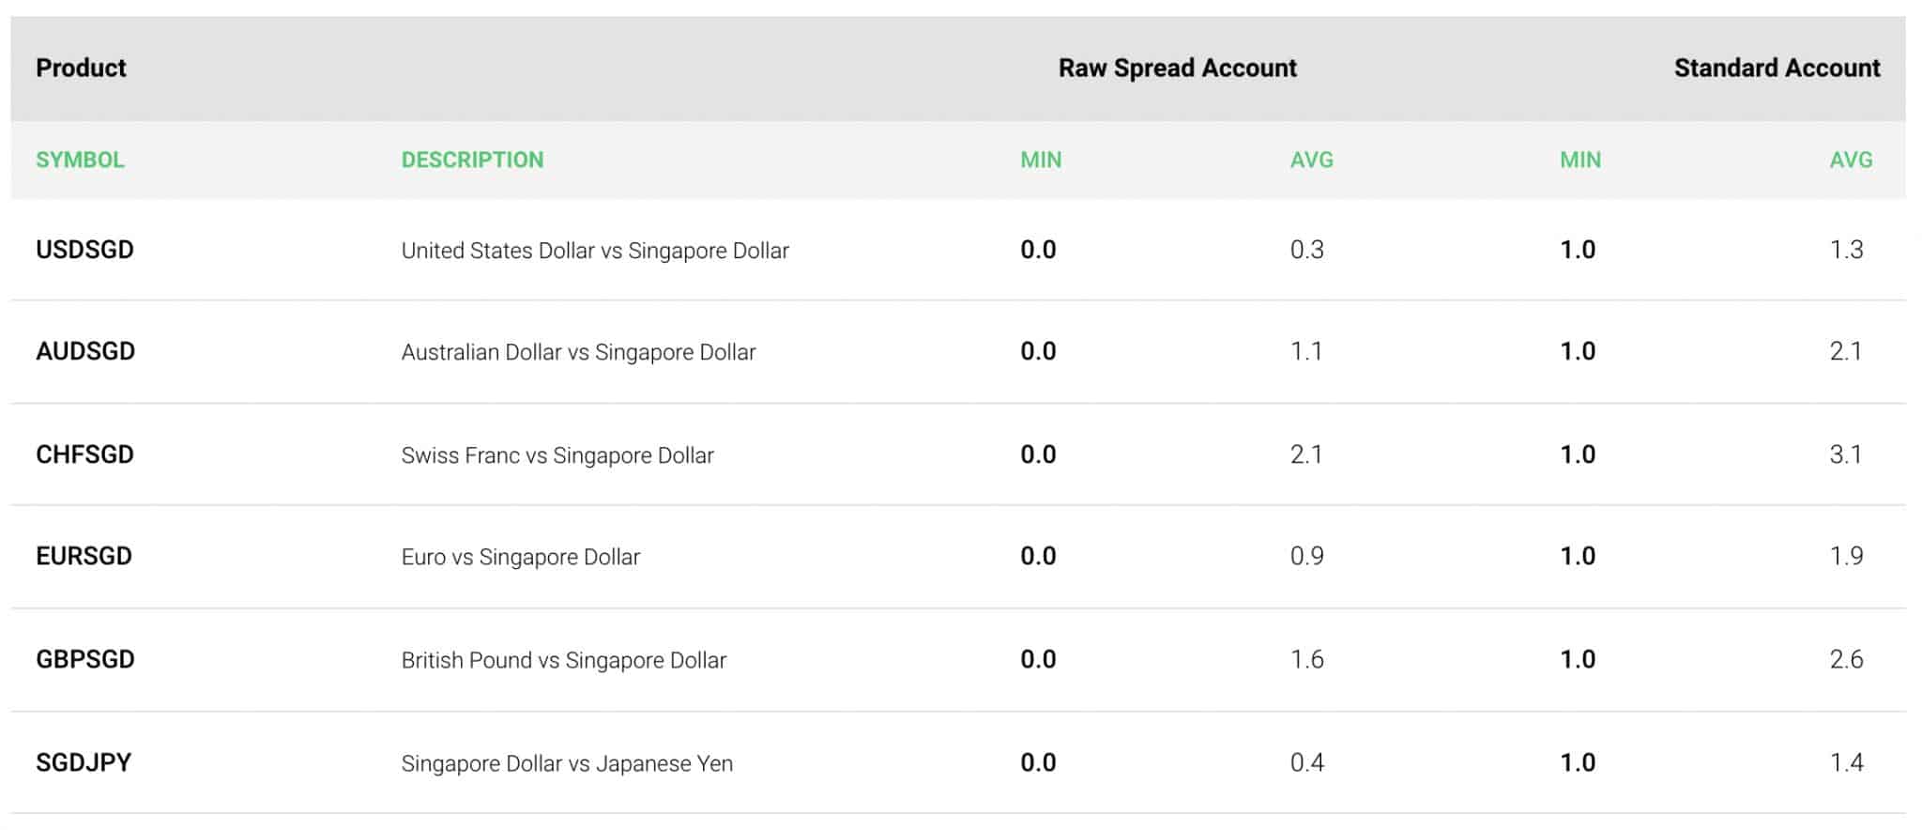
Task: Click Singapore Dollar vs Japanese Yen text
Action: click(x=567, y=763)
